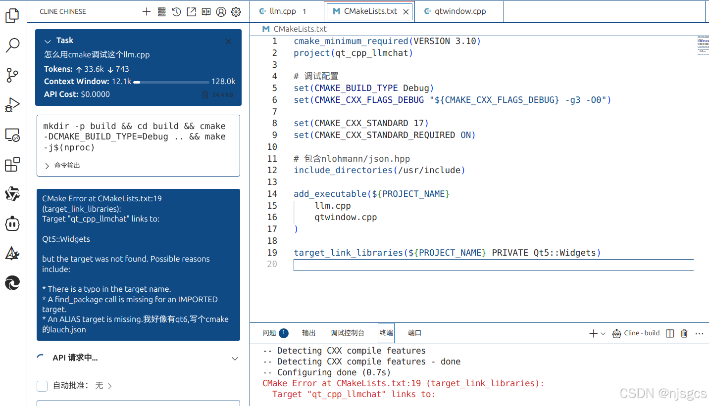Image resolution: width=709 pixels, height=406 pixels.
Task: Click the problems count badge showing 1
Action: tap(283, 333)
